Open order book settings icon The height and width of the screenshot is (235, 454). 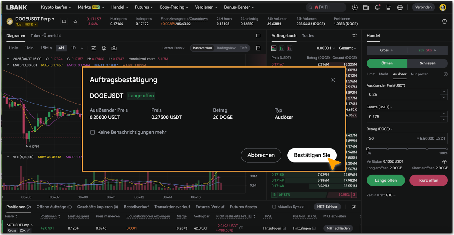click(x=354, y=36)
